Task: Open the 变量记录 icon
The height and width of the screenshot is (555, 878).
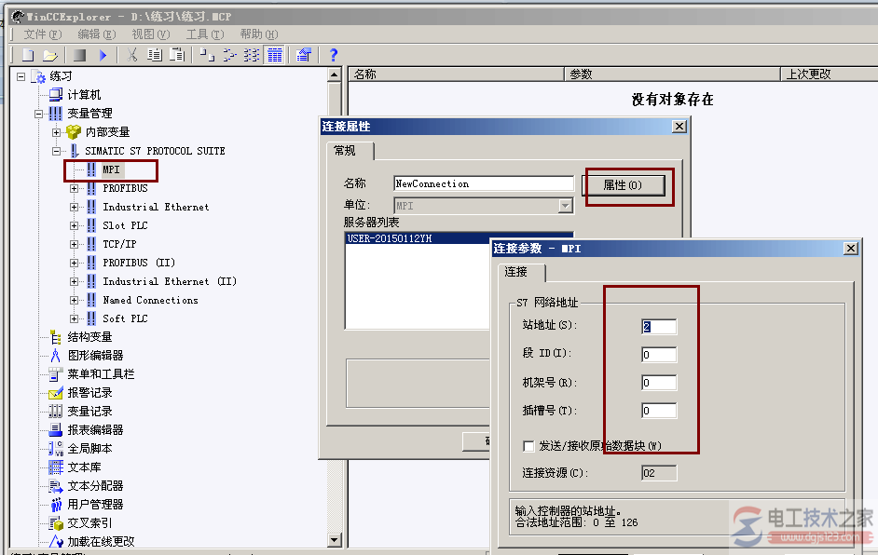Action: point(55,412)
